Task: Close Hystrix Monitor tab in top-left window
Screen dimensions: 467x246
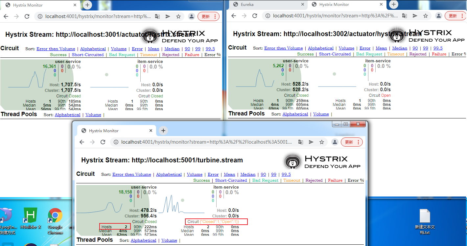Action: pyautogui.click(x=74, y=5)
